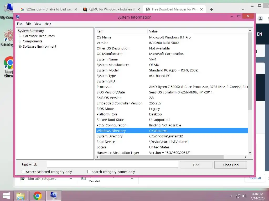Viewport: 269px width, 201px height.
Task: Click the Close Find button
Action: (x=231, y=165)
